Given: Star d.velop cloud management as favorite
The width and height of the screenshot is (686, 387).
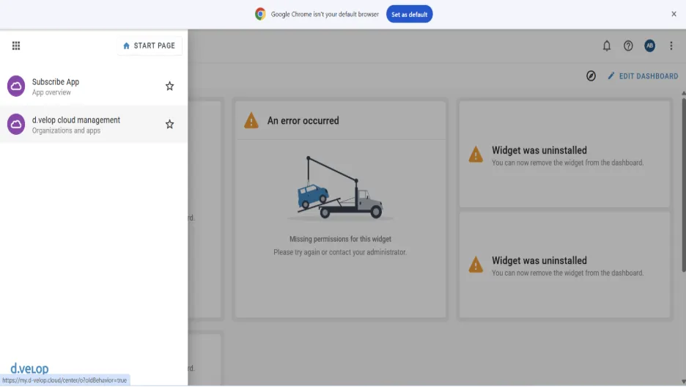Looking at the screenshot, I should click(170, 124).
